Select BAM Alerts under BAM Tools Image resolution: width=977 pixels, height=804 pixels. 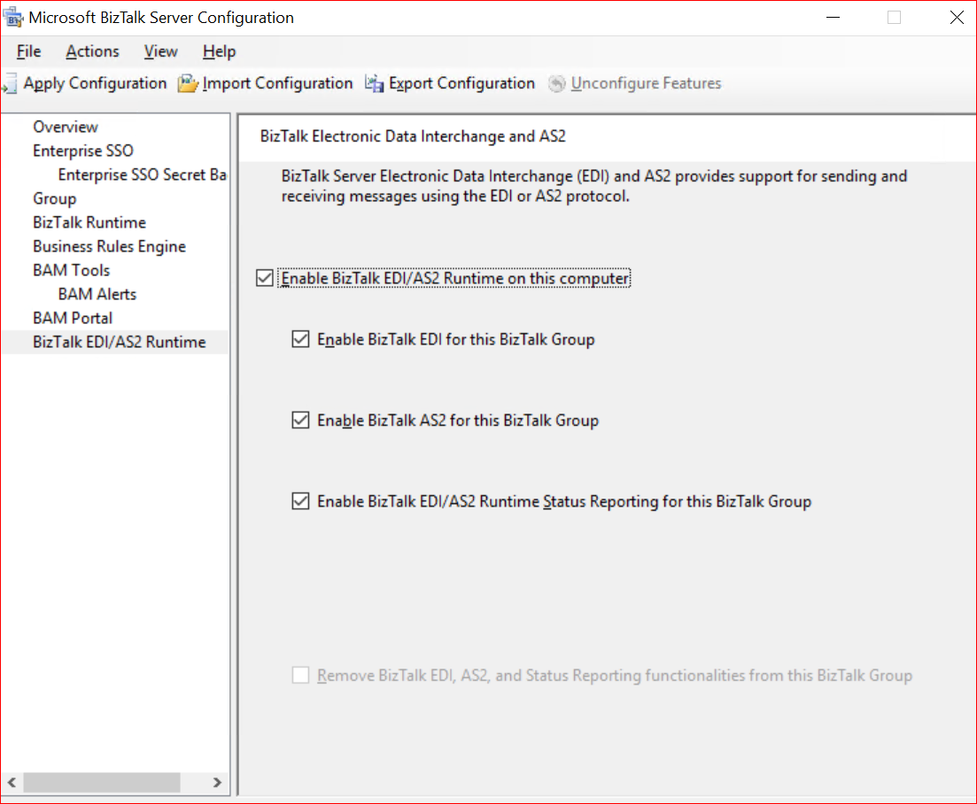tap(97, 294)
